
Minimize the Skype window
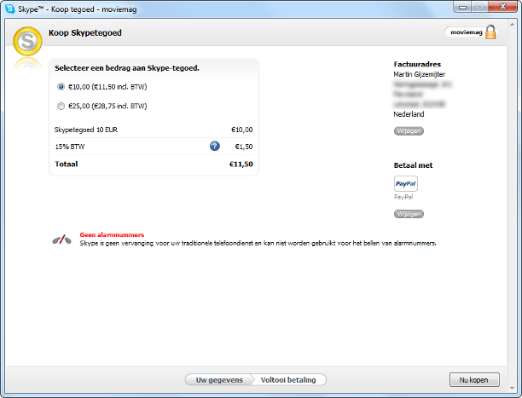click(x=462, y=7)
